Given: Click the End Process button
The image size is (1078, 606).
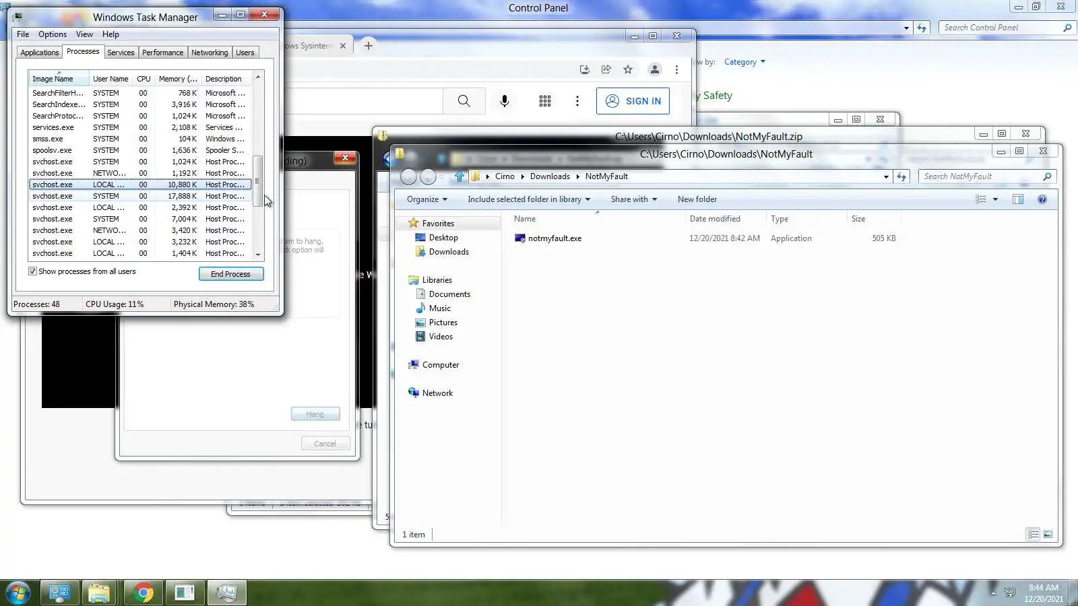Looking at the screenshot, I should pos(230,274).
